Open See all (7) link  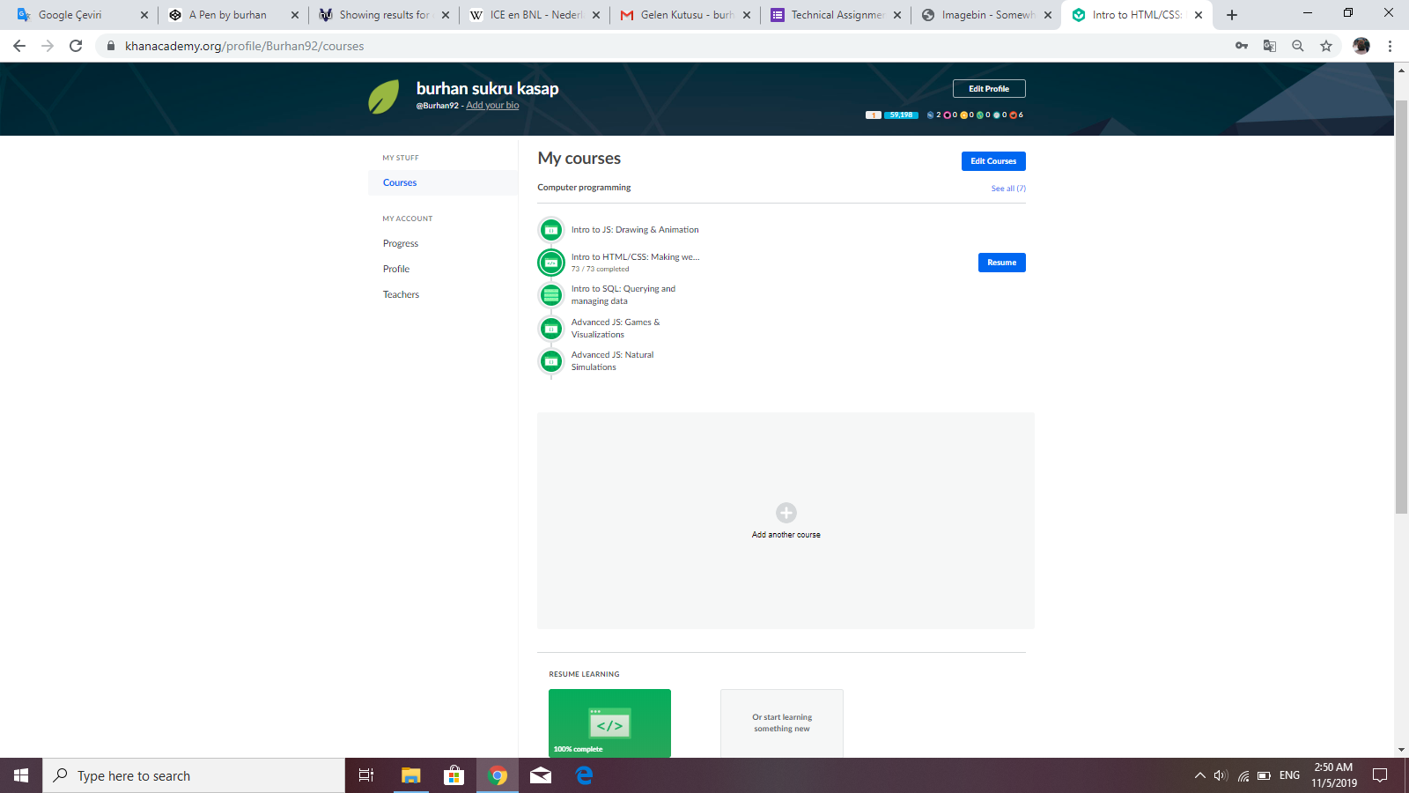tap(1008, 189)
